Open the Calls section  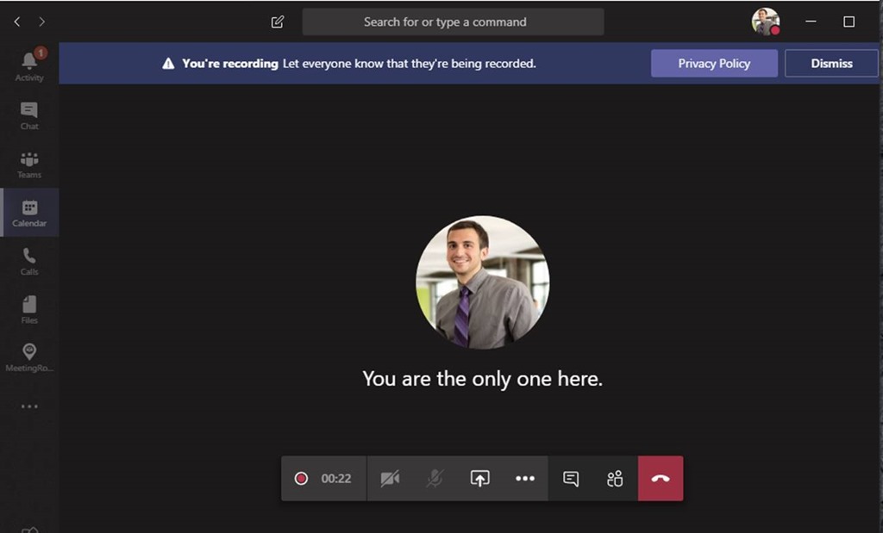click(29, 262)
